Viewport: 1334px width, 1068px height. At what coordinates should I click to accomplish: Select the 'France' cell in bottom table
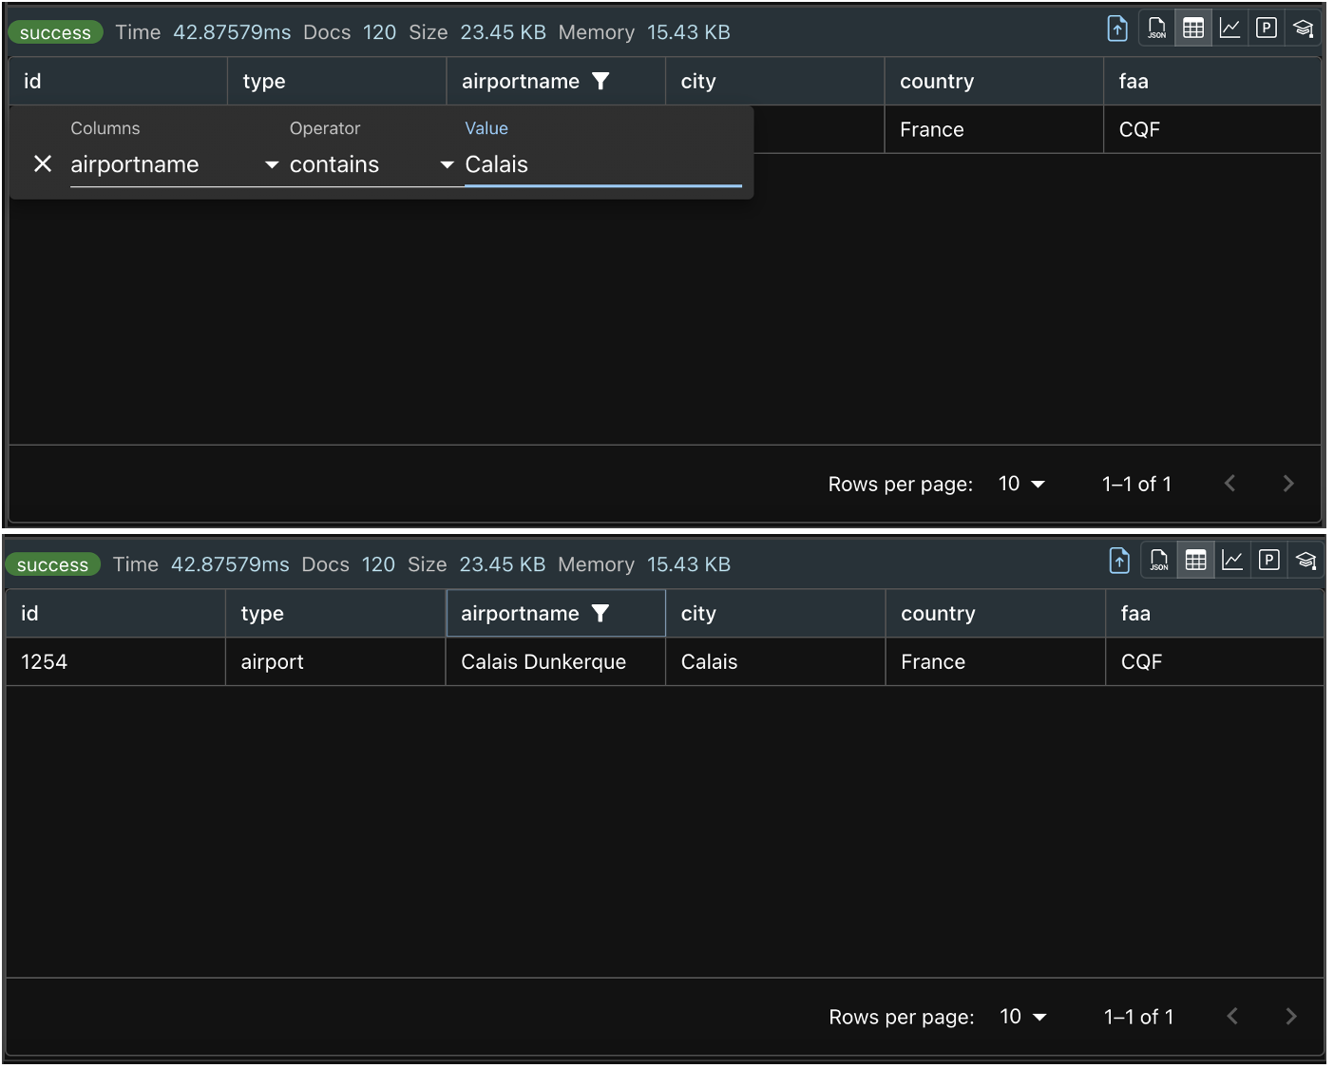coord(996,661)
